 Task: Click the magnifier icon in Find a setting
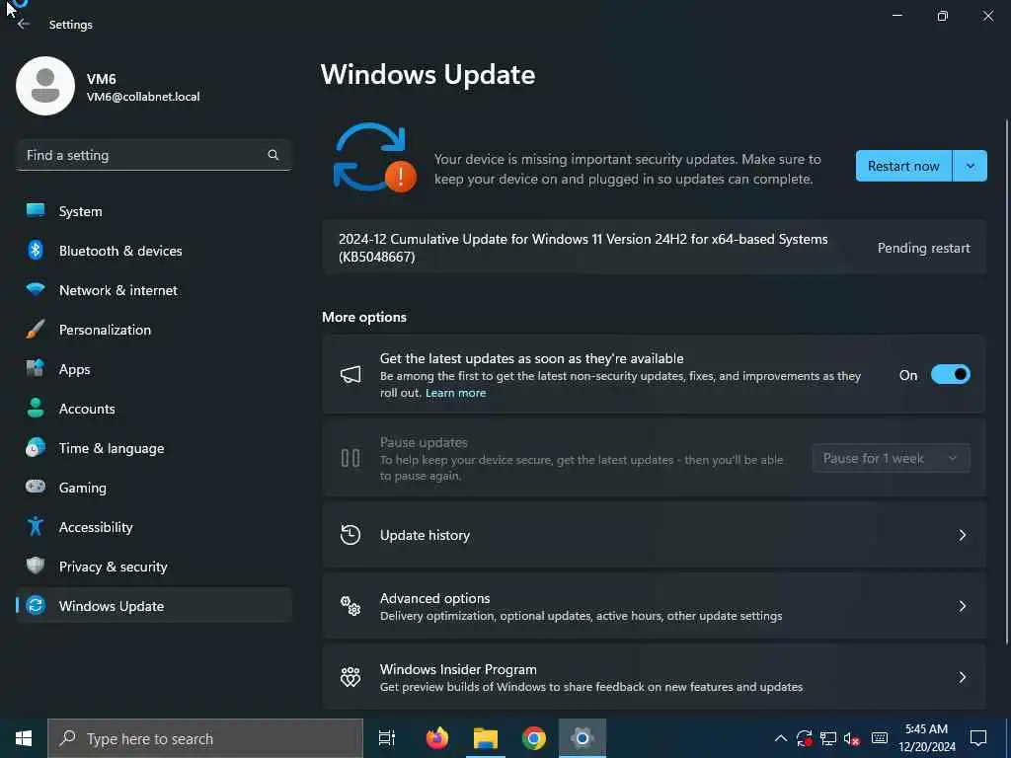(272, 155)
